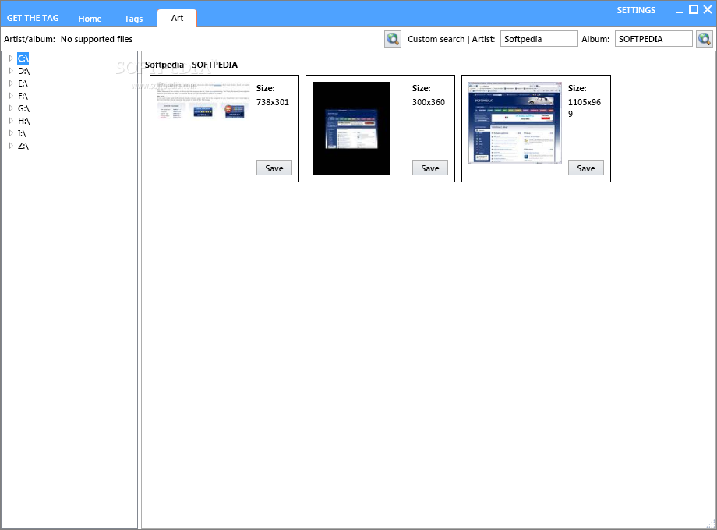Switch to the Tags tab
The height and width of the screenshot is (530, 717).
point(133,19)
